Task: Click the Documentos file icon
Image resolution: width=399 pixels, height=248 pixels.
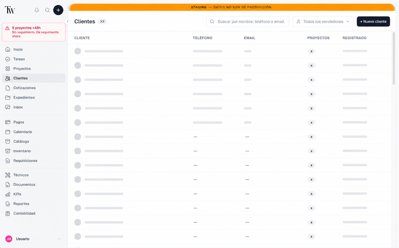Action: pyautogui.click(x=8, y=185)
